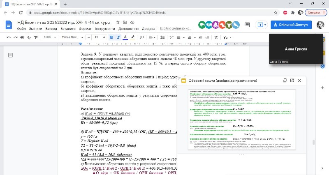The width and height of the screenshot is (329, 175).
Task: Pick a text color with the A icon
Action: click(x=125, y=37)
